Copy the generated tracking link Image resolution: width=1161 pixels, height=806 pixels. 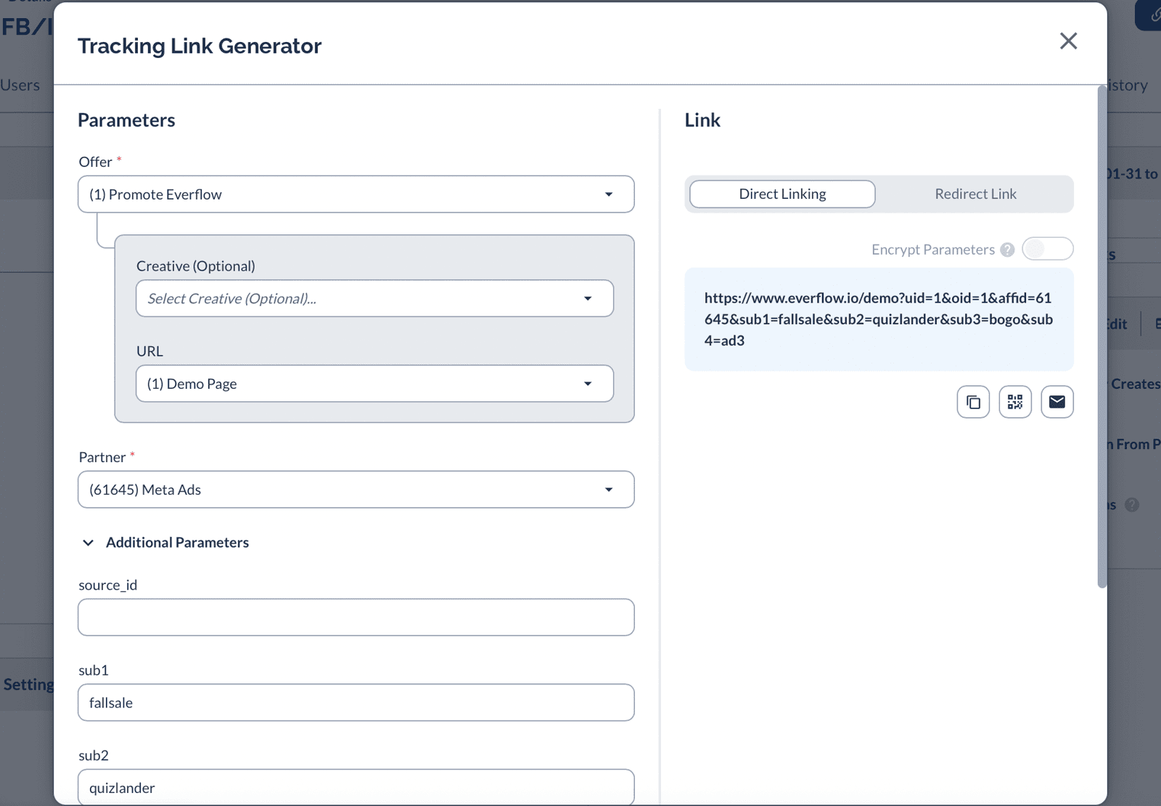(x=973, y=402)
